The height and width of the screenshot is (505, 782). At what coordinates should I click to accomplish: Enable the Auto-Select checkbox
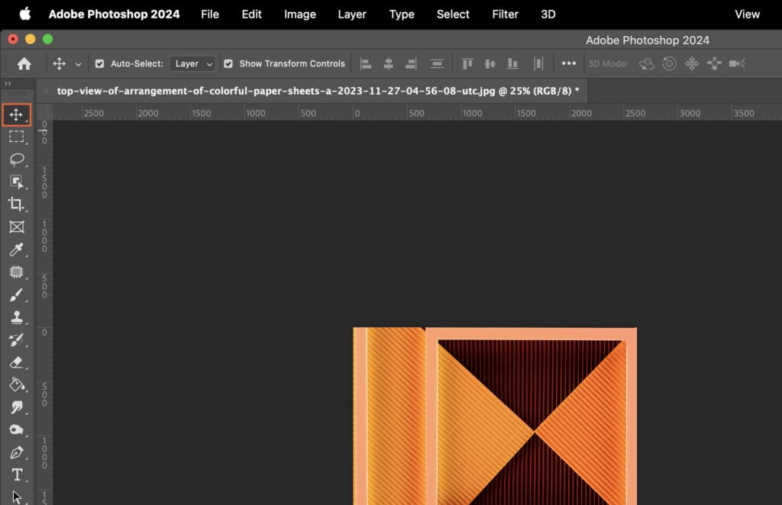pyautogui.click(x=100, y=63)
